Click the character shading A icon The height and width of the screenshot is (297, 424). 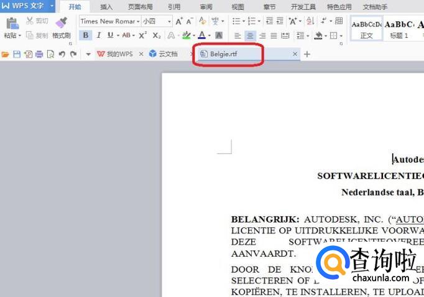[x=218, y=35]
